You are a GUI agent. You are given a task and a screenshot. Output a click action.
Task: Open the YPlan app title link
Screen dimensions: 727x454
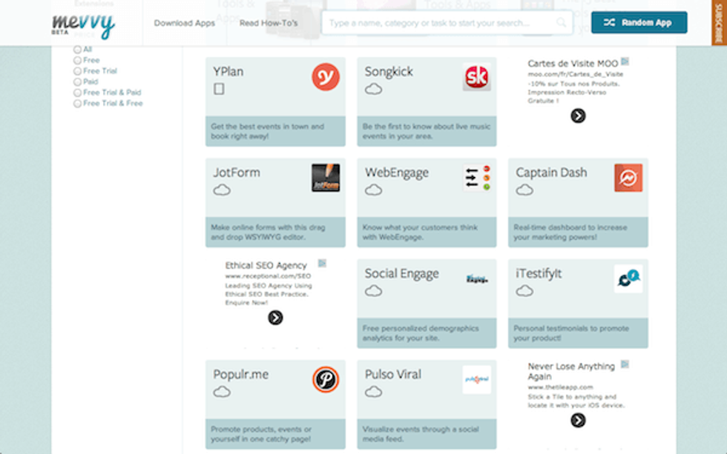click(228, 72)
